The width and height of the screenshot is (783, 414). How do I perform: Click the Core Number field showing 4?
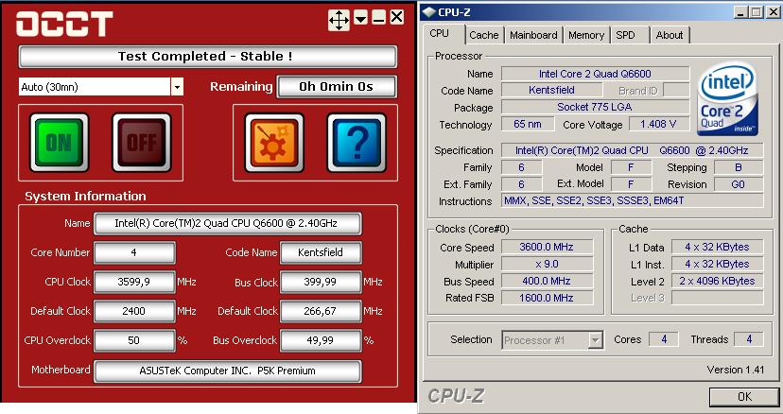coord(134,252)
